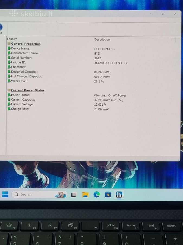Viewport: 183px width, 245px height.
Task: Click the battery icon beside Unique ID
Action: click(9, 62)
